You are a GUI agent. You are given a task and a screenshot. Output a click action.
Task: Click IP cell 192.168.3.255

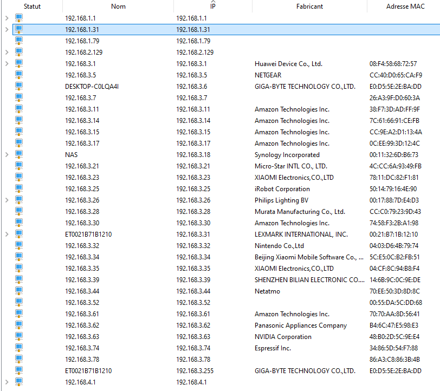click(x=195, y=371)
